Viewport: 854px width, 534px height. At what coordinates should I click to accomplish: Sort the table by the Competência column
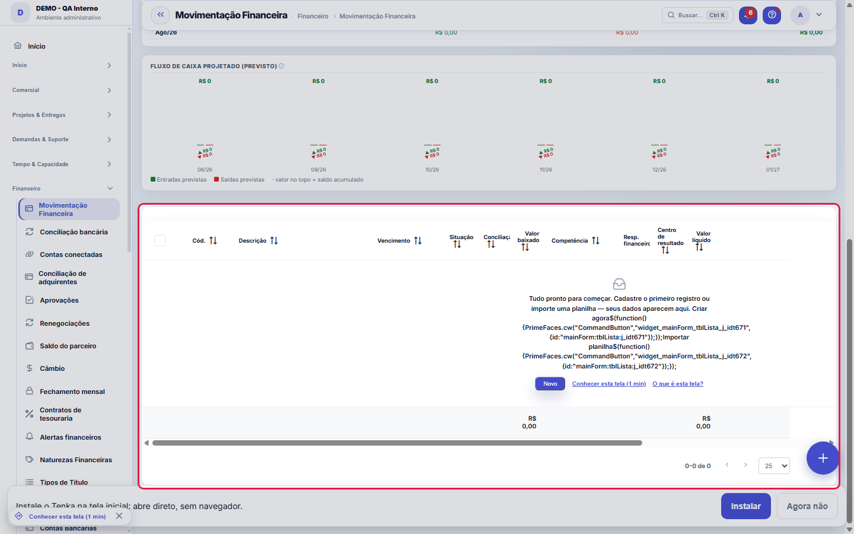pyautogui.click(x=595, y=240)
